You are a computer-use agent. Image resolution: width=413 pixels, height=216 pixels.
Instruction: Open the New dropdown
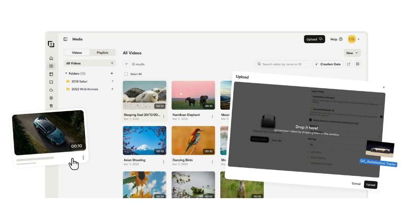352,53
